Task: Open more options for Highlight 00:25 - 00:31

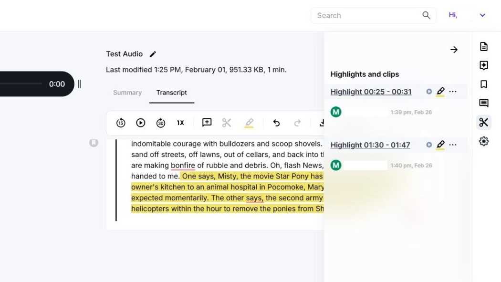Action: pyautogui.click(x=453, y=92)
